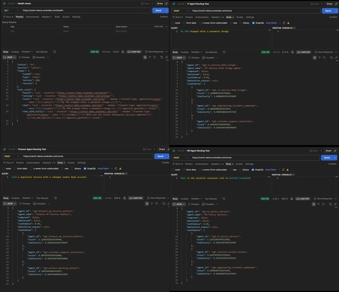339x292 pixels.
Task: Toggle word-wrap icon in Health check response toolbar
Action: 145,58
